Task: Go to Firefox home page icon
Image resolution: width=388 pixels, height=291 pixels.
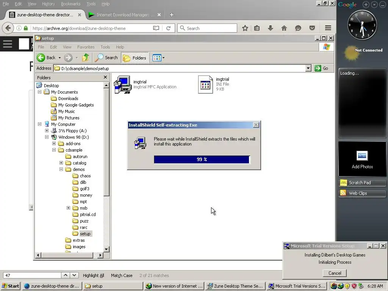Action: (284, 28)
